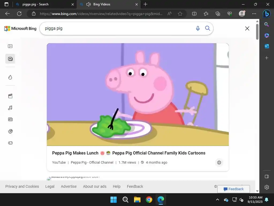Screen dimensions: 274x206
Task: Turn on Read aloud
Action: point(169,14)
